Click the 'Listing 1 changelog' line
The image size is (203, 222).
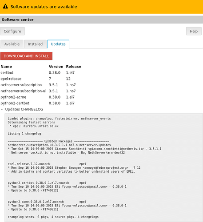tap(24, 134)
